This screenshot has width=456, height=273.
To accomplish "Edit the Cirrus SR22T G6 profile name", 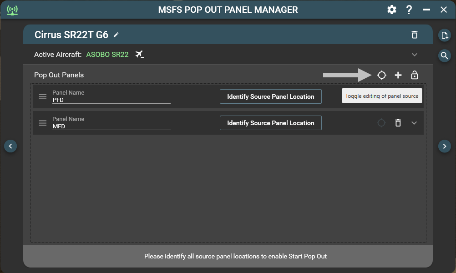I will (117, 35).
